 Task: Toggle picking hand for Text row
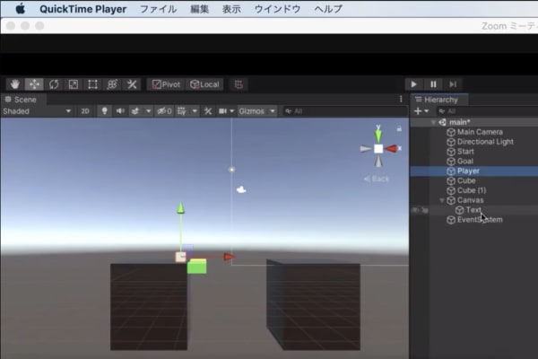425,210
